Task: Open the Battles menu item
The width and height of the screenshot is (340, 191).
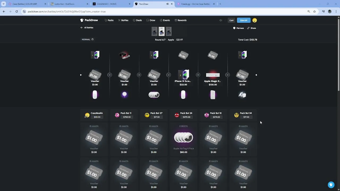Action: point(123,20)
